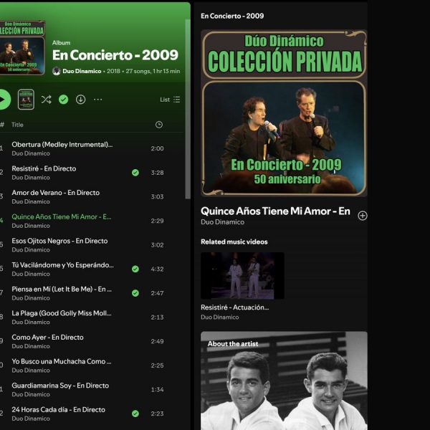Open the album's three-dots more options menu
This screenshot has width=430, height=430.
[98, 100]
